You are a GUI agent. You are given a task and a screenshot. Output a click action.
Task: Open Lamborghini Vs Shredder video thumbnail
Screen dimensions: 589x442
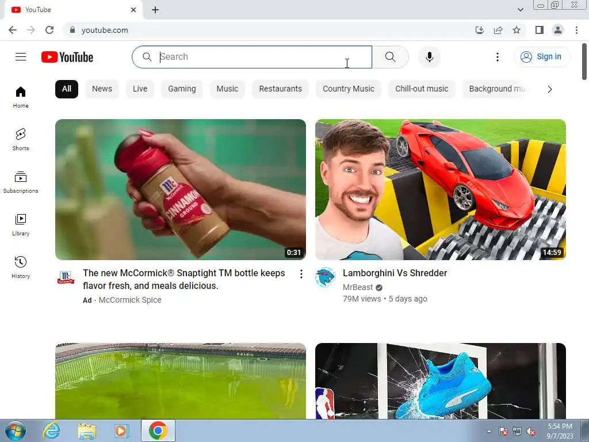(440, 189)
